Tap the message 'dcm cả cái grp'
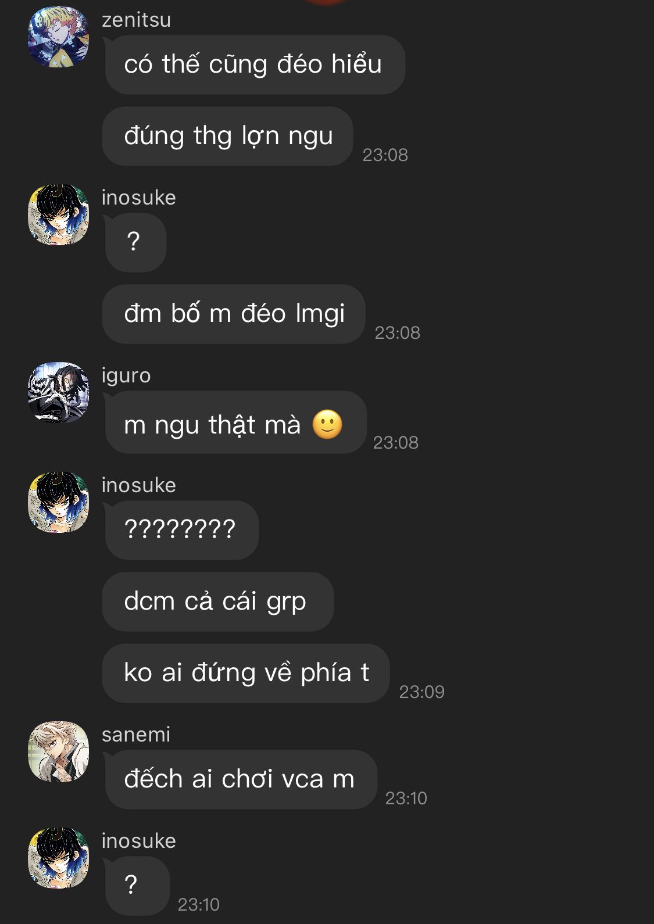Image resolution: width=654 pixels, height=924 pixels. coord(218,601)
